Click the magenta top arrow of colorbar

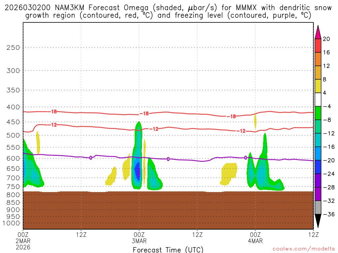(318, 32)
